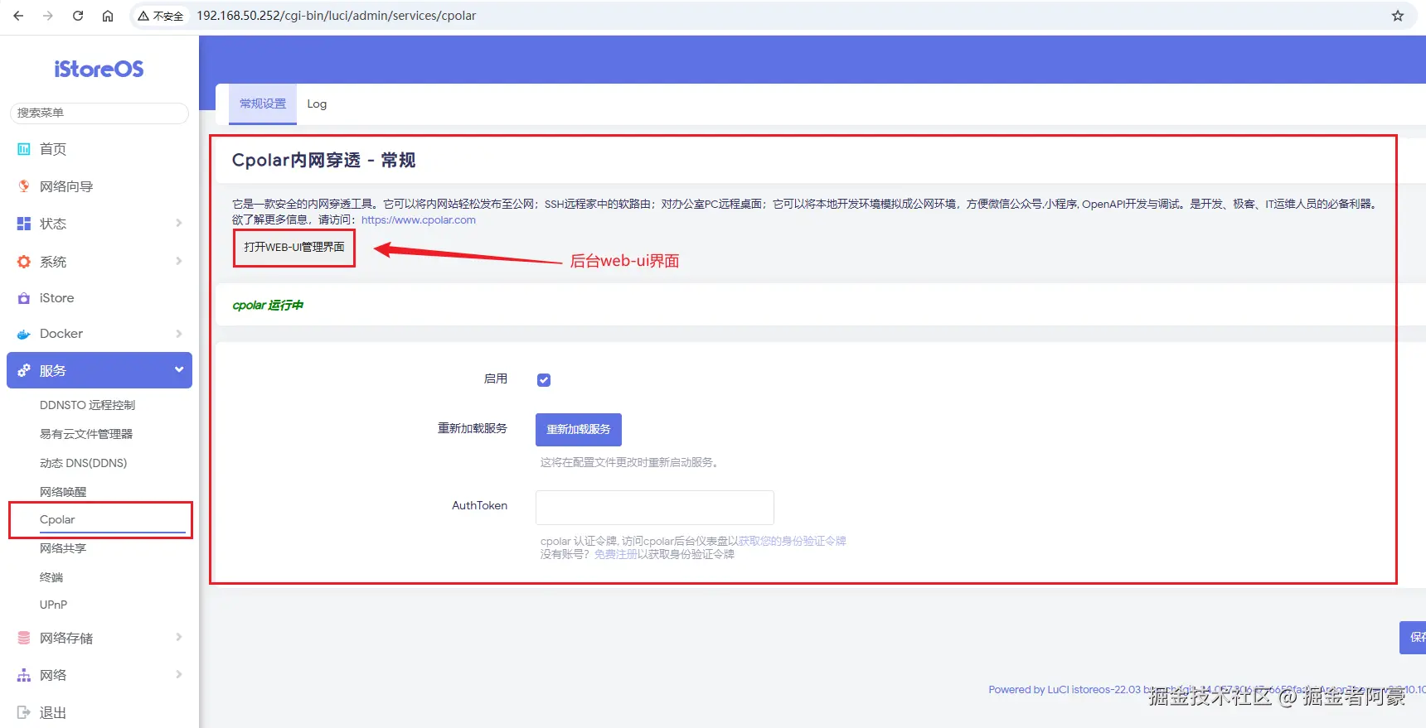Screen dimensions: 1426x728
Task: Collapse the 服务 menu chevron
Action: (179, 369)
